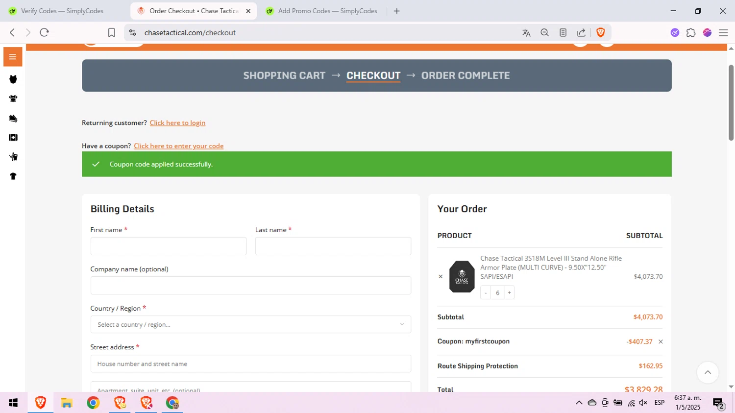Image resolution: width=735 pixels, height=413 pixels.
Task: Open notification center
Action: point(719,404)
